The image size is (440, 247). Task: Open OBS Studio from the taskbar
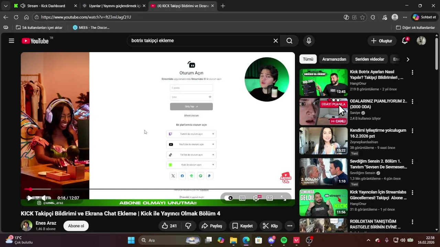pyautogui.click(x=309, y=240)
